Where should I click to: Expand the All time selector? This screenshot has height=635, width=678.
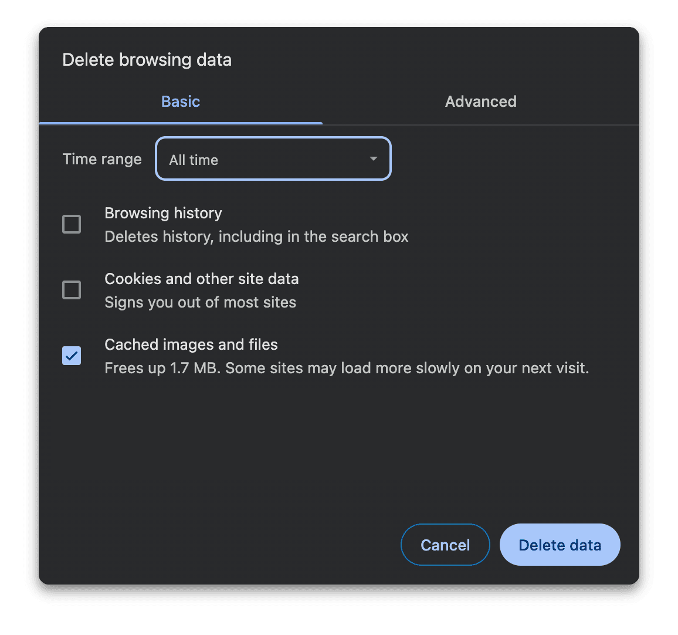tap(273, 158)
